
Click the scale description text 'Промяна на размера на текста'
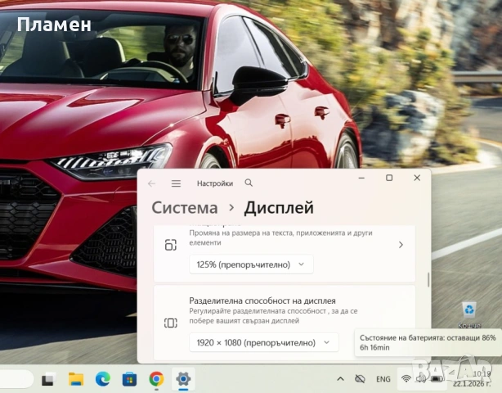(241, 233)
